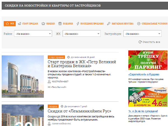This screenshot has width=168, height=126.
Task: Click the page heading 'Скидки на новостройки и квартиры'
Action: 53,6
